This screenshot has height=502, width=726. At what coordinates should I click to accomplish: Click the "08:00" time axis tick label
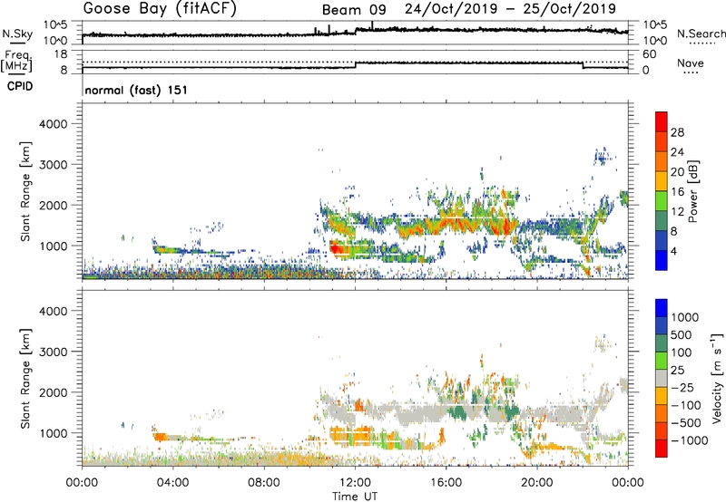(x=263, y=483)
